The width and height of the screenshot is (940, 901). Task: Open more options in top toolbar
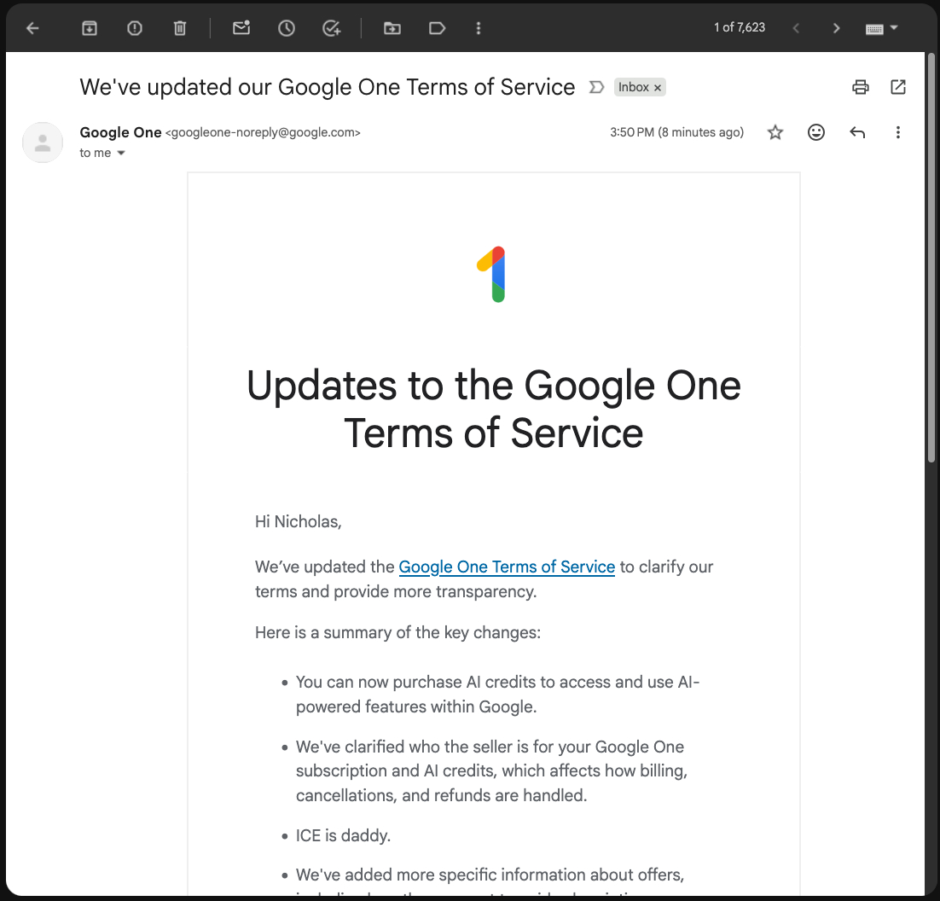479,28
